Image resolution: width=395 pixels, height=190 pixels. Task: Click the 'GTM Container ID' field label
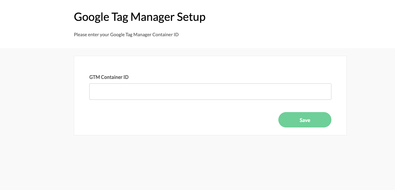point(109,77)
